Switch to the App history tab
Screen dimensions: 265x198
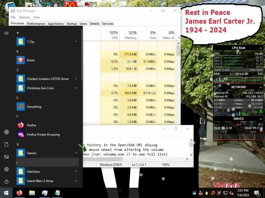coord(56,23)
